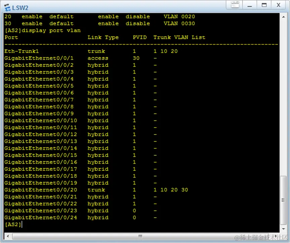The image size is (290, 243).
Task: Click the [AS2] command prompt at bottom
Action: click(13, 225)
